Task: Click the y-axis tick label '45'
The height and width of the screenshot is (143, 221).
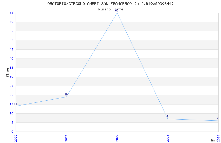Action: pyautogui.click(x=11, y=49)
